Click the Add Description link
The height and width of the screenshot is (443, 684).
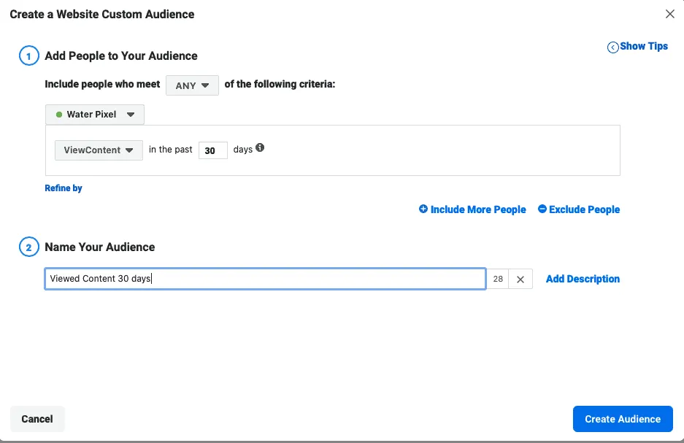(583, 279)
